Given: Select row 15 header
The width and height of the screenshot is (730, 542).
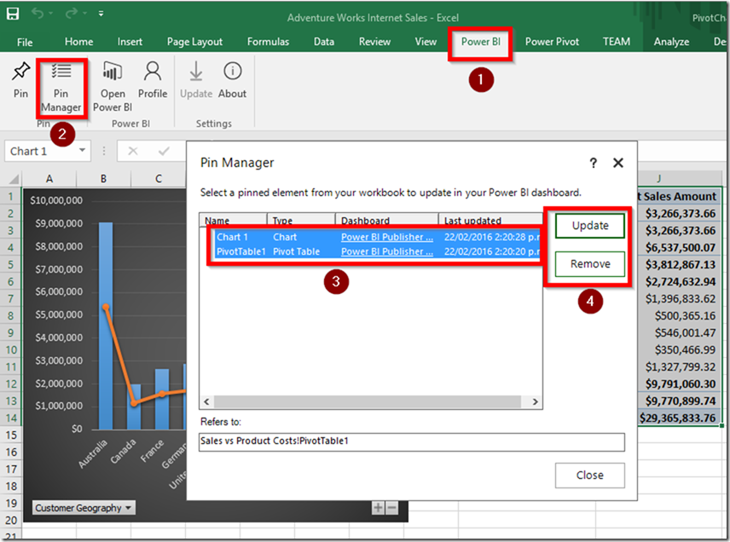Looking at the screenshot, I should (x=11, y=435).
